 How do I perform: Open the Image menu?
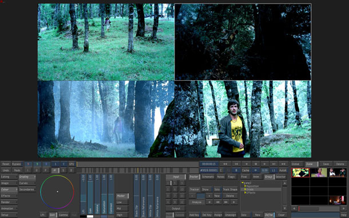pyautogui.click(x=9, y=183)
